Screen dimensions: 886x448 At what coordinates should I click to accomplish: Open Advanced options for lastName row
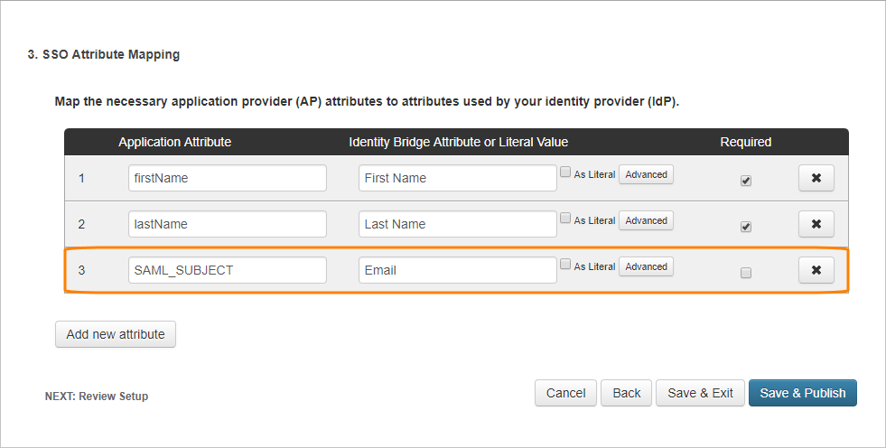(x=646, y=220)
